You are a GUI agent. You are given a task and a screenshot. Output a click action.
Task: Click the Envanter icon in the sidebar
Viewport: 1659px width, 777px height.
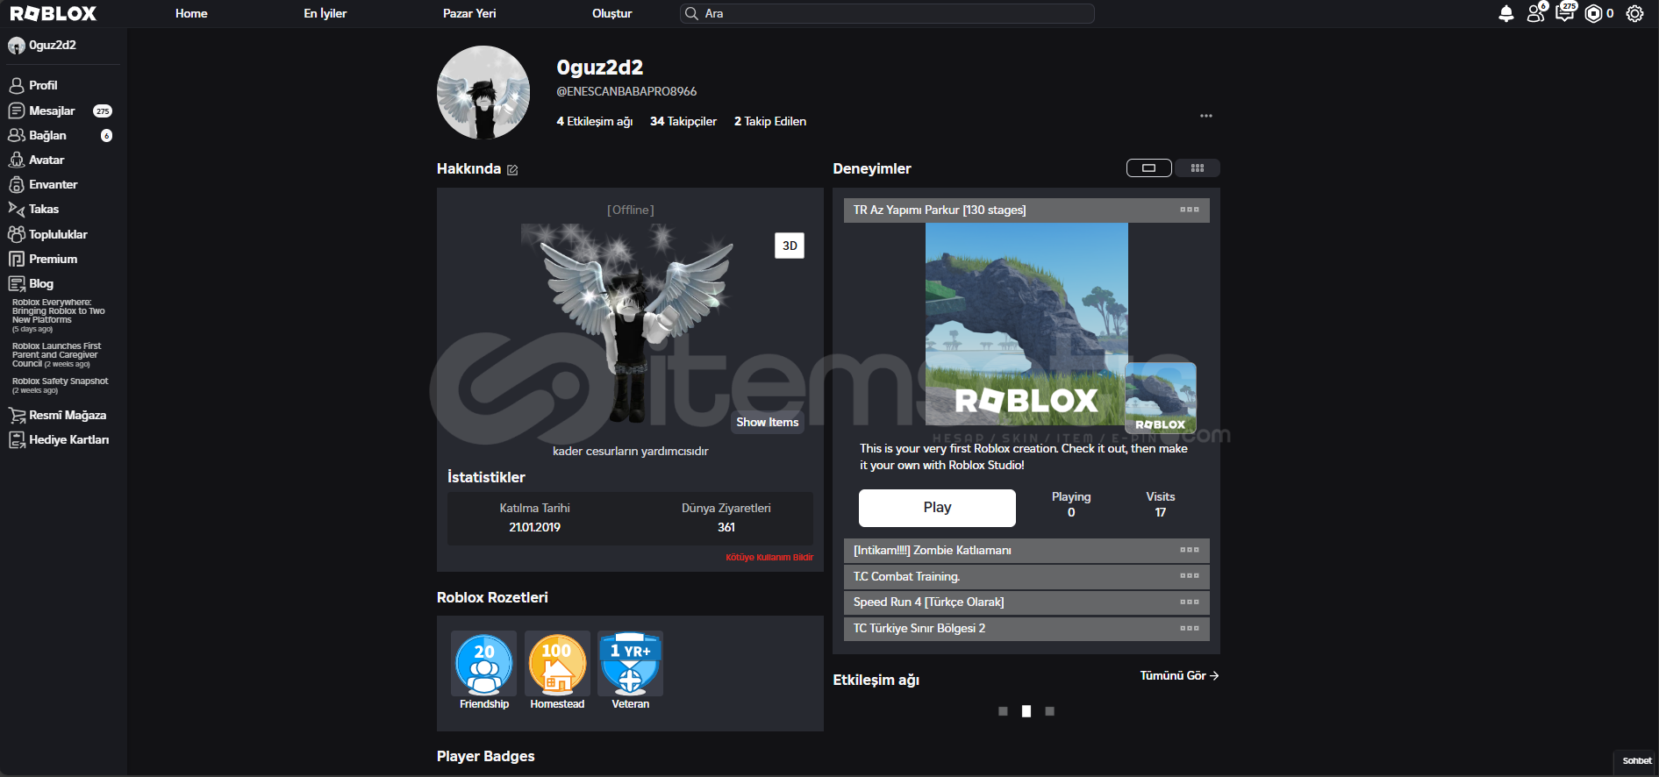pos(16,184)
